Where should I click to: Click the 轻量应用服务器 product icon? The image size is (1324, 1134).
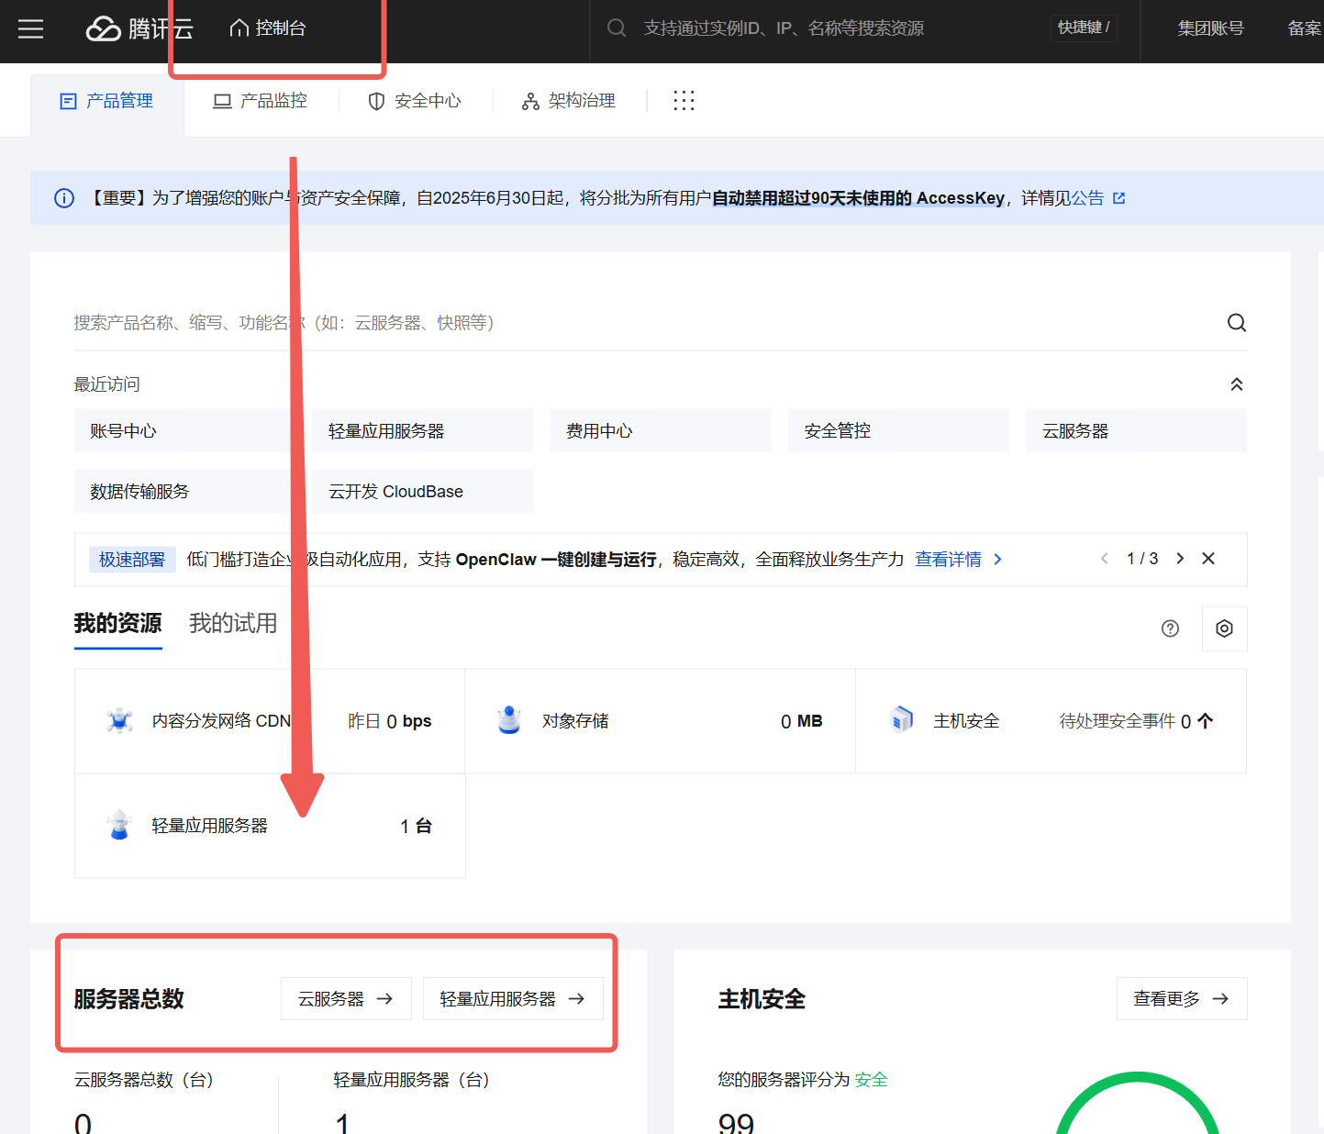pos(119,825)
